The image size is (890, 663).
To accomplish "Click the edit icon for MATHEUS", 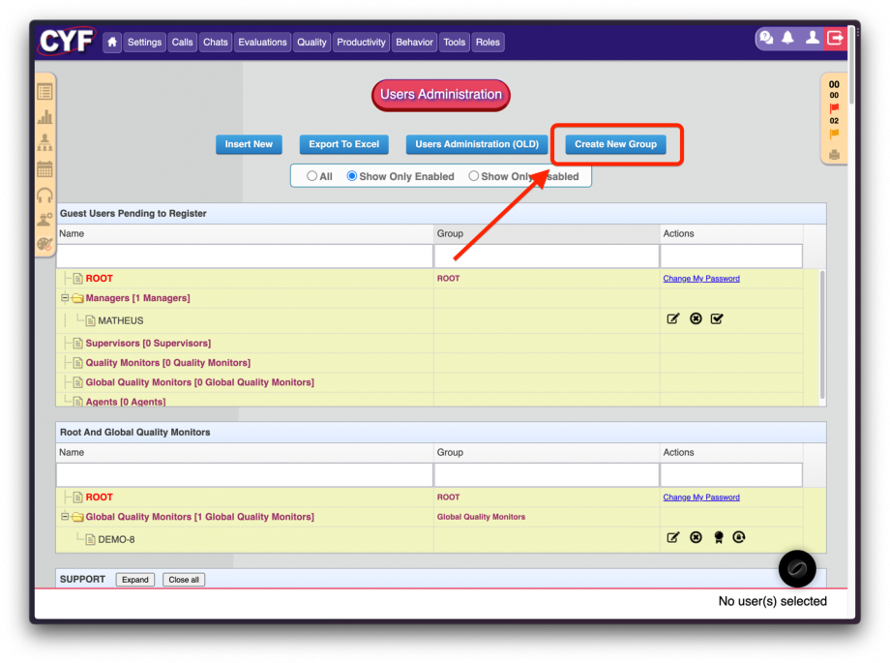I will 673,318.
